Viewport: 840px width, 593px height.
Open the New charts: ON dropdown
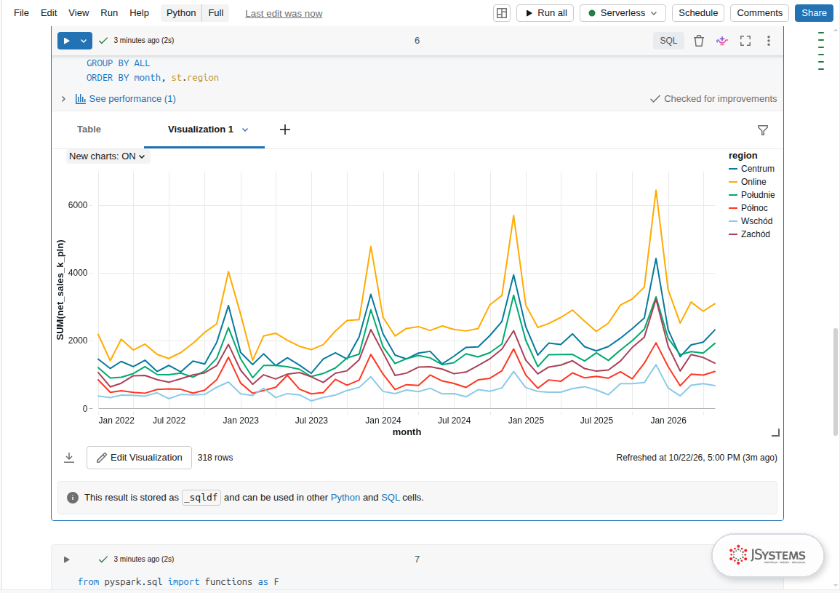(108, 156)
